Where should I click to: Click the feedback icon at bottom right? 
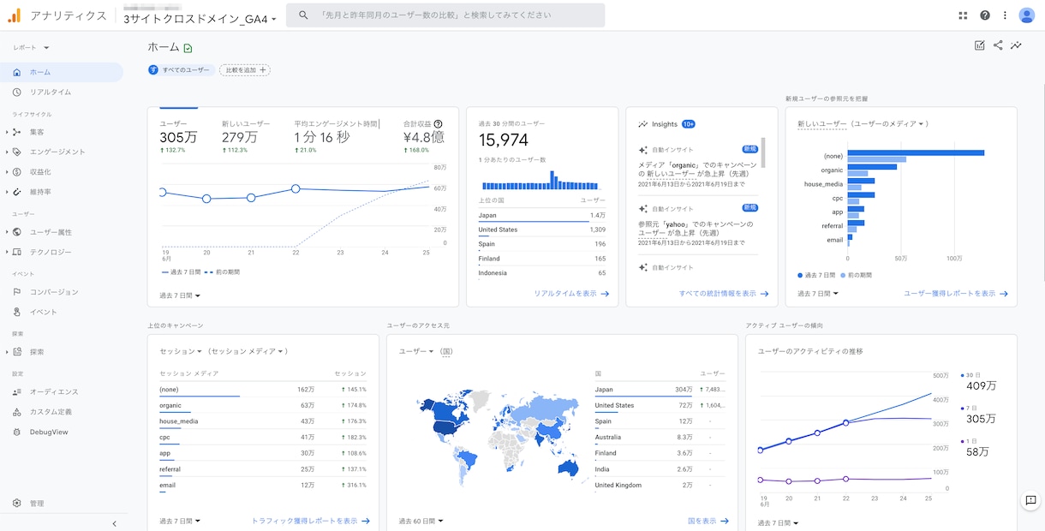[1030, 501]
